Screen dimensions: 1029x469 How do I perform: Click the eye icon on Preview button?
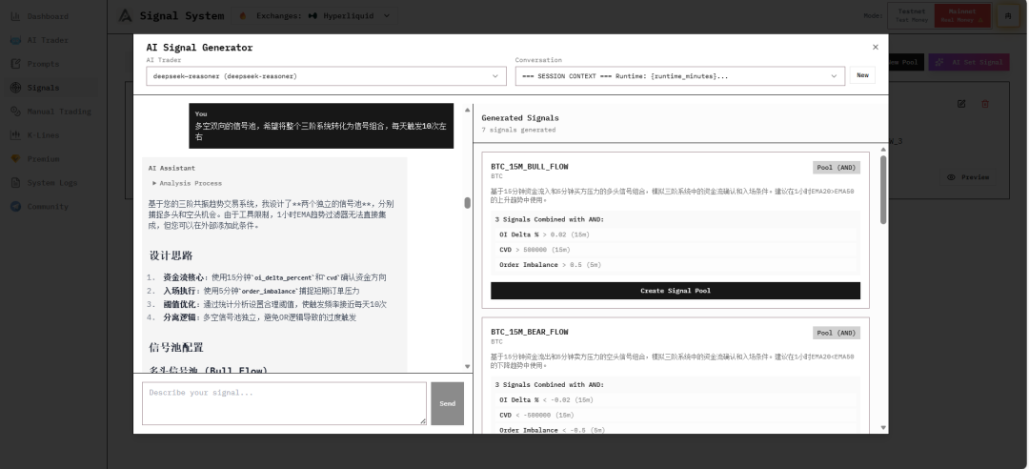pyautogui.click(x=952, y=177)
